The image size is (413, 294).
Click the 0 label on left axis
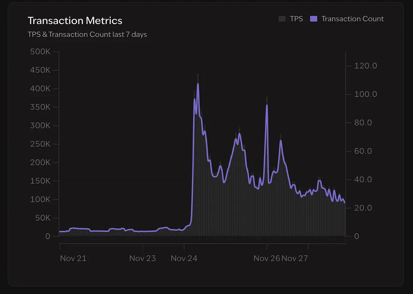point(48,236)
